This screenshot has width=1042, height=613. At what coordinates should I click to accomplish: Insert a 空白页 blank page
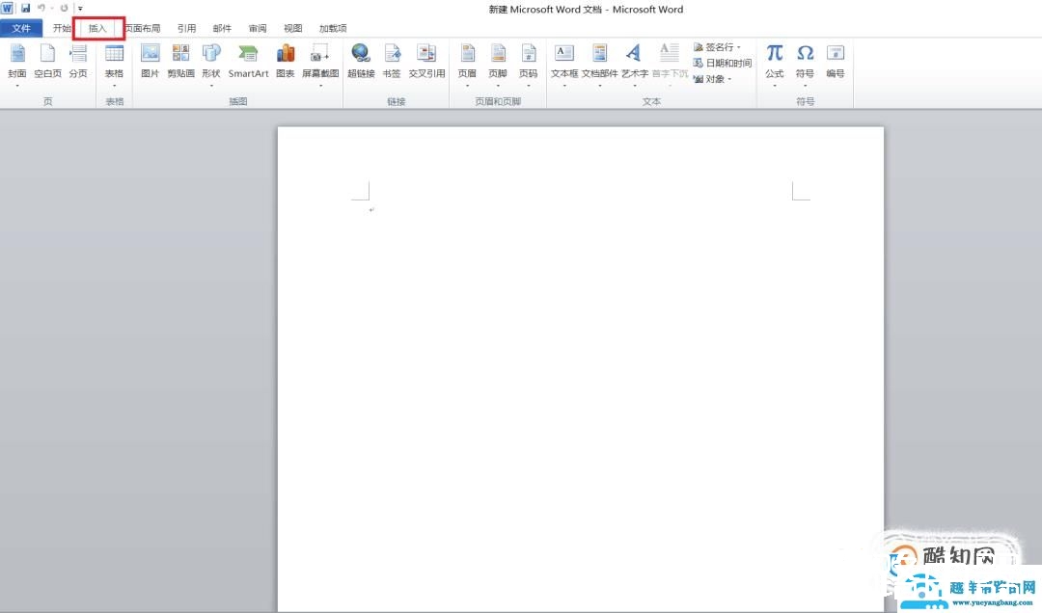coord(47,60)
